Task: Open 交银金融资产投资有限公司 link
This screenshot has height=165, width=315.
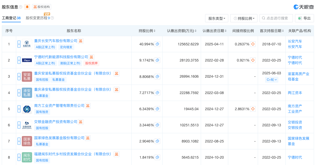Action: pyautogui.click(x=56, y=122)
